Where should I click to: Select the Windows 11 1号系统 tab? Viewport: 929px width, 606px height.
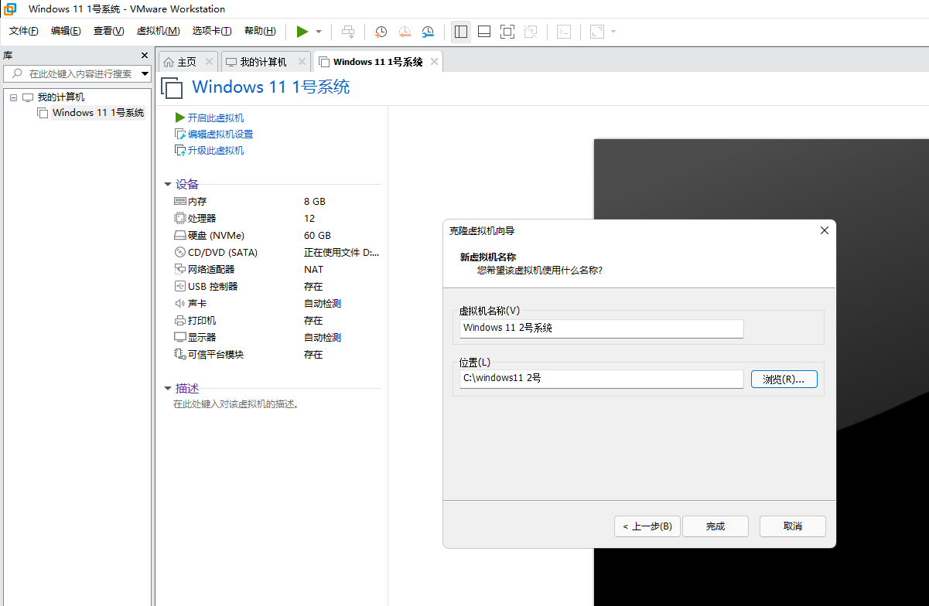coord(378,62)
